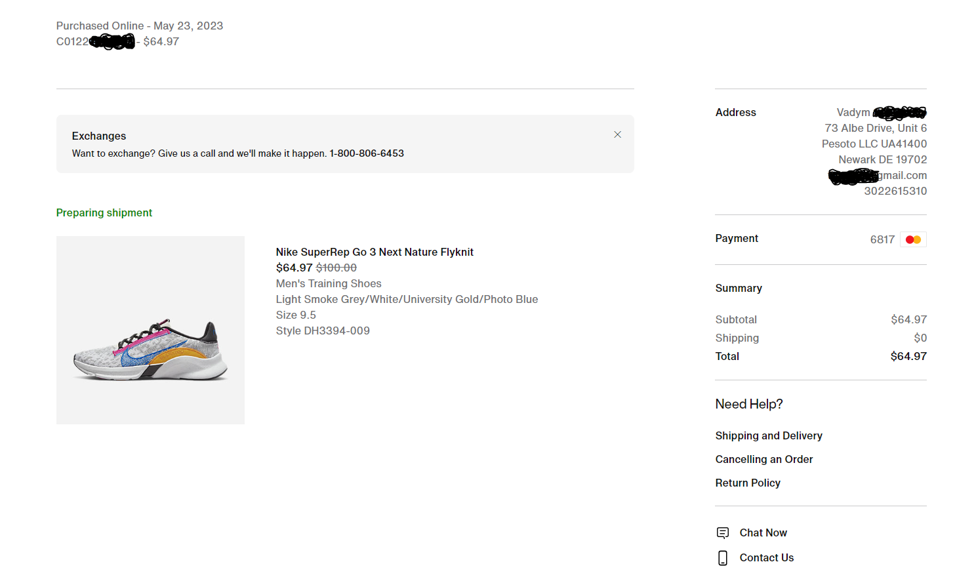The height and width of the screenshot is (583, 976).
Task: Click the Purchased Online date line
Action: [140, 26]
